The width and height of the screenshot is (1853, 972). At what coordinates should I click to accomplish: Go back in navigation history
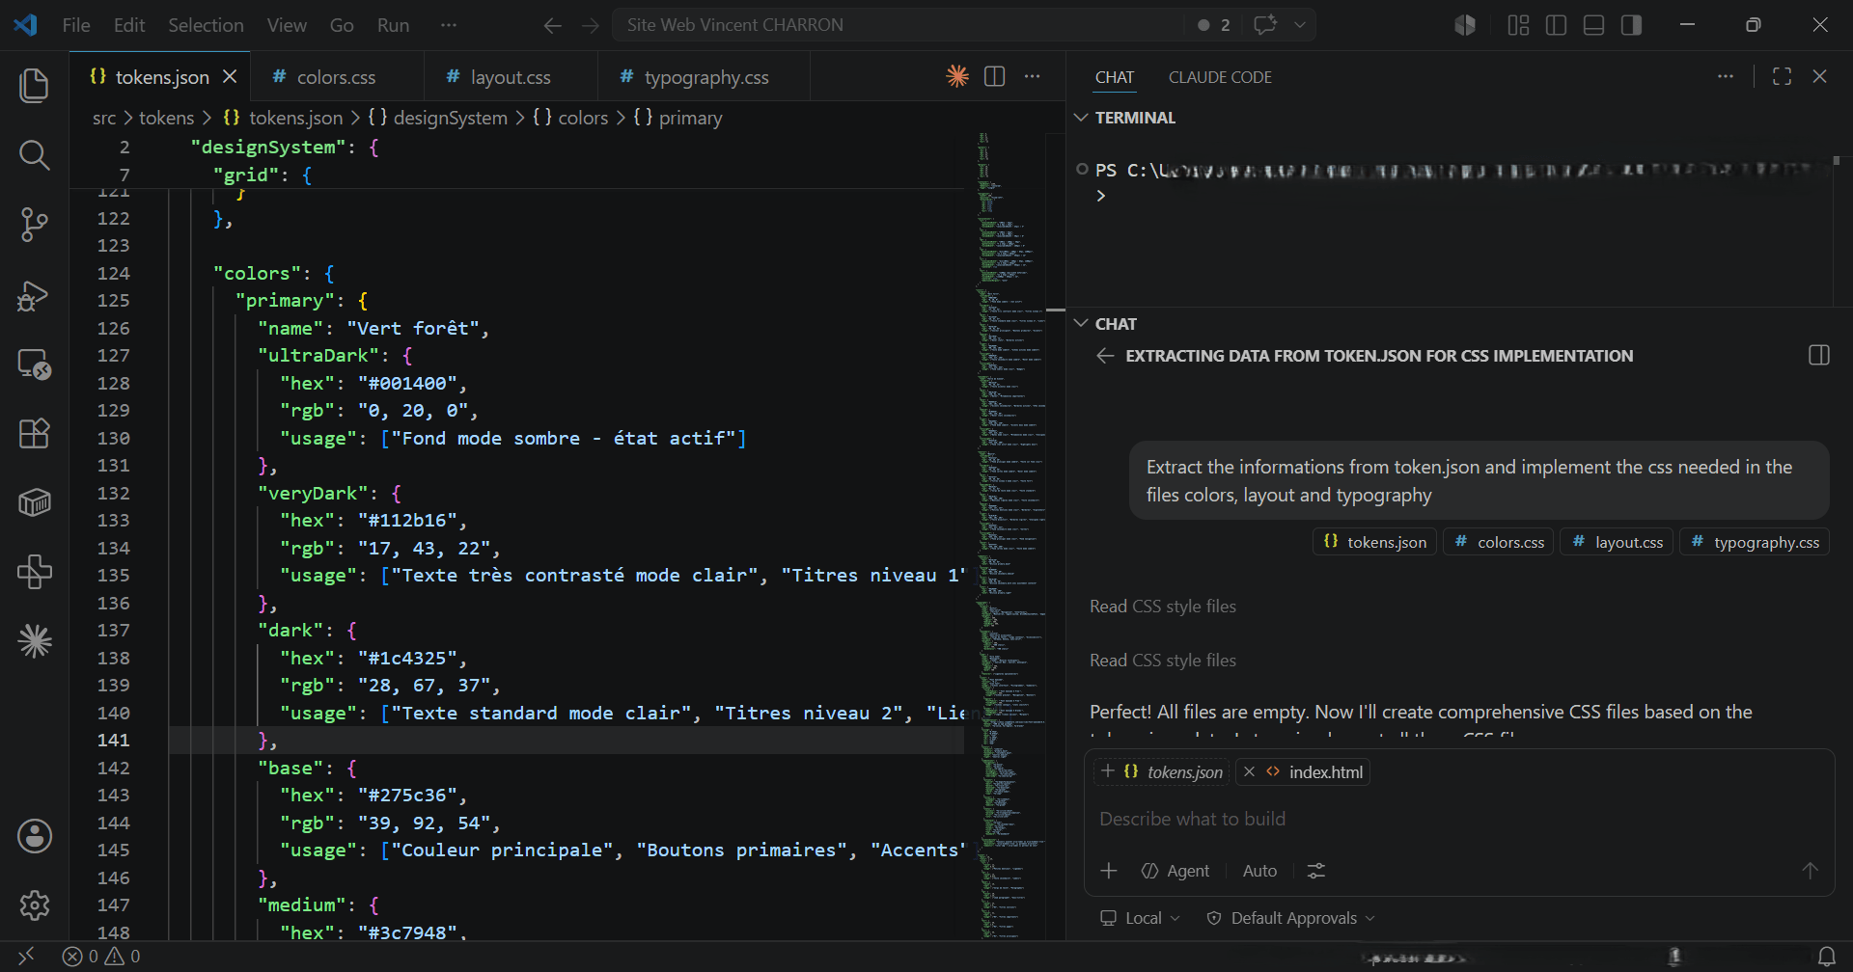[x=552, y=25]
